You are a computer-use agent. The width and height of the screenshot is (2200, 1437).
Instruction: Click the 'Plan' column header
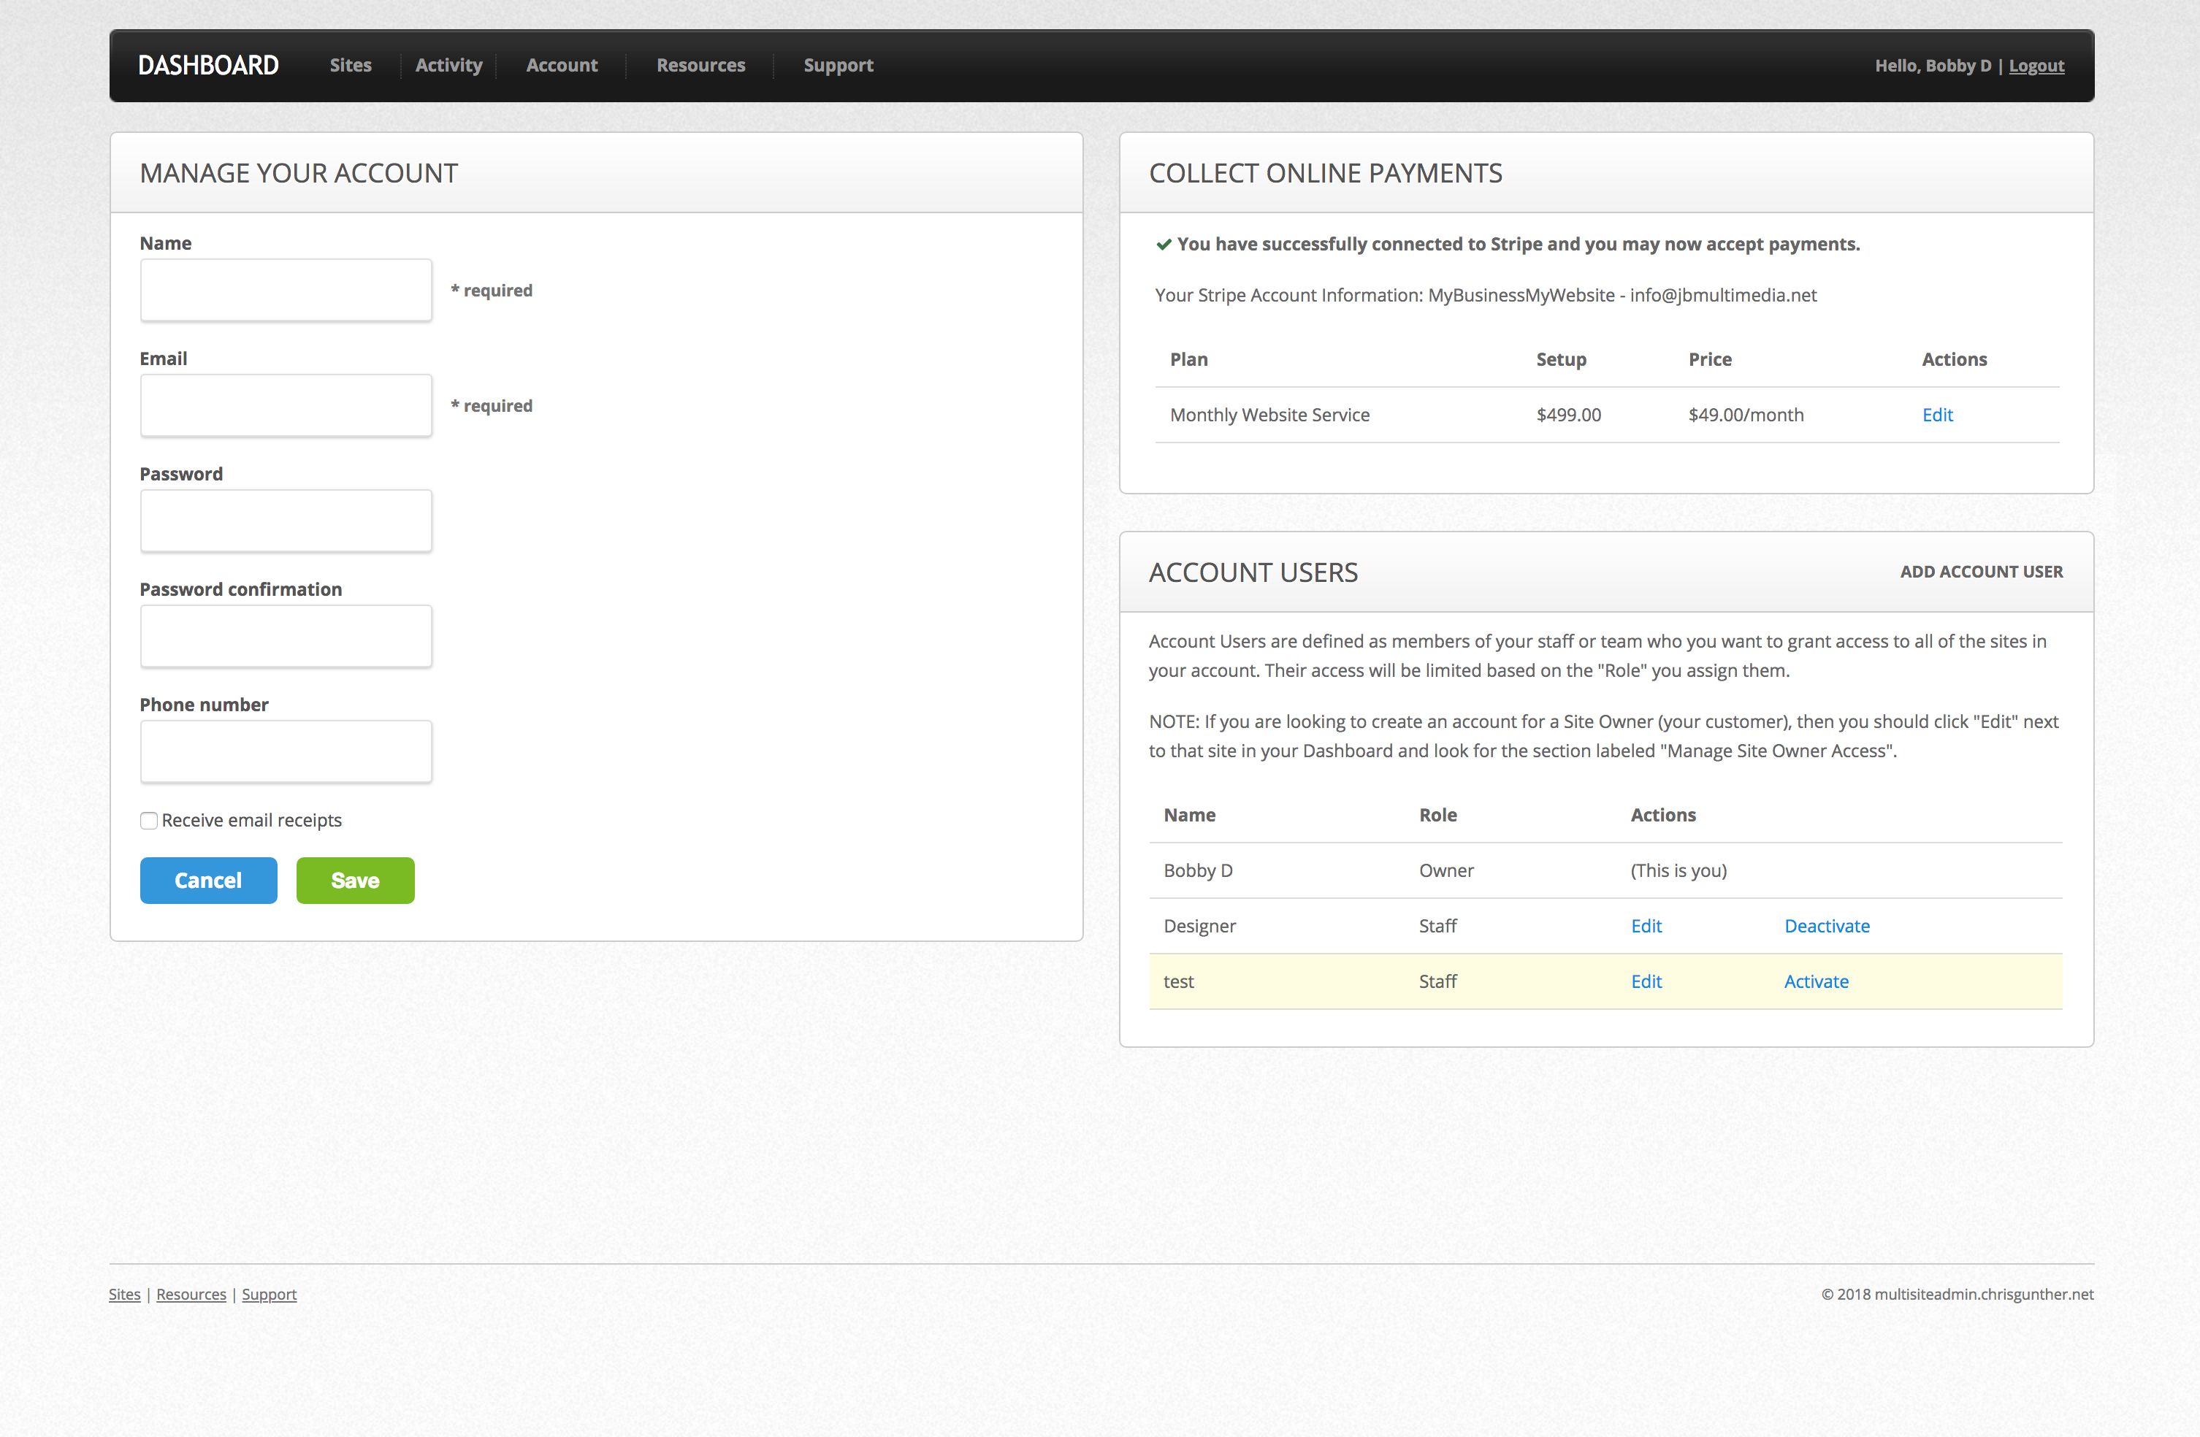(1188, 359)
